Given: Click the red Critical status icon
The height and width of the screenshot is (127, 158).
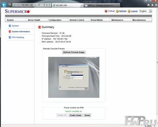Looking at the screenshot, I should pyautogui.click(x=106, y=11).
